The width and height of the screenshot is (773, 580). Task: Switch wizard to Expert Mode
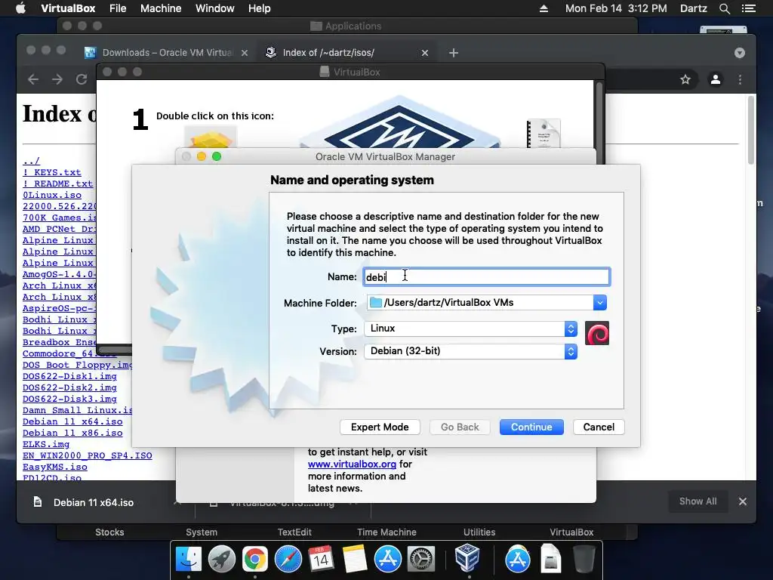[380, 427]
